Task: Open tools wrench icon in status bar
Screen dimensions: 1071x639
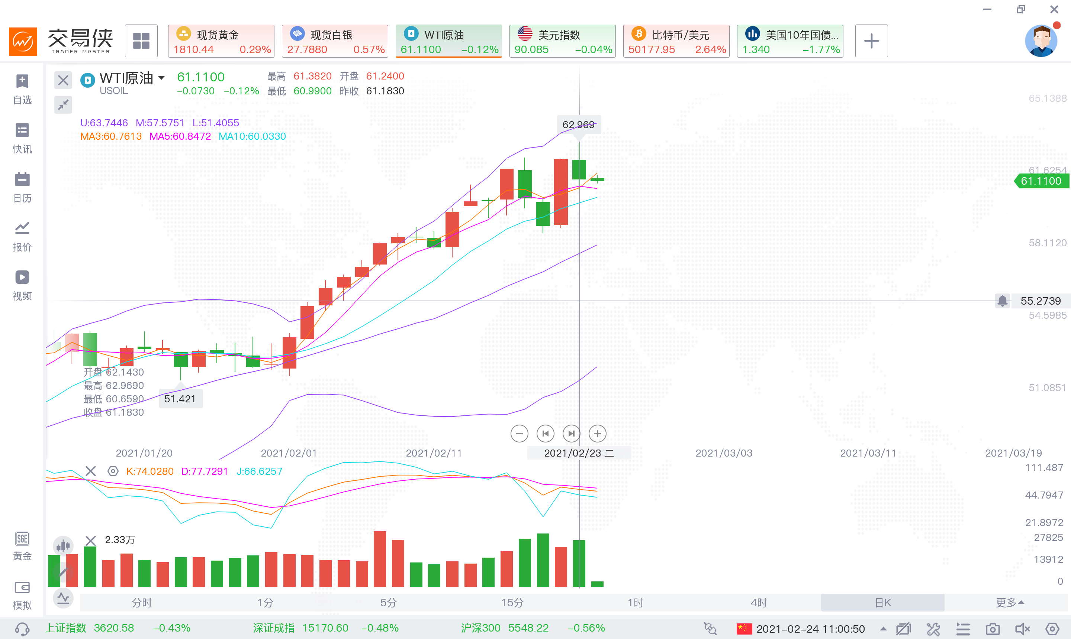Action: [933, 629]
